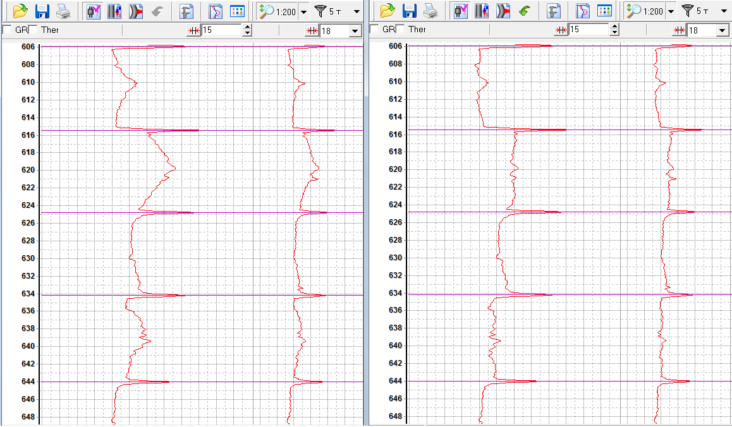Open the 1:200 scale dropdown in right window
This screenshot has width=732, height=427.
[671, 11]
